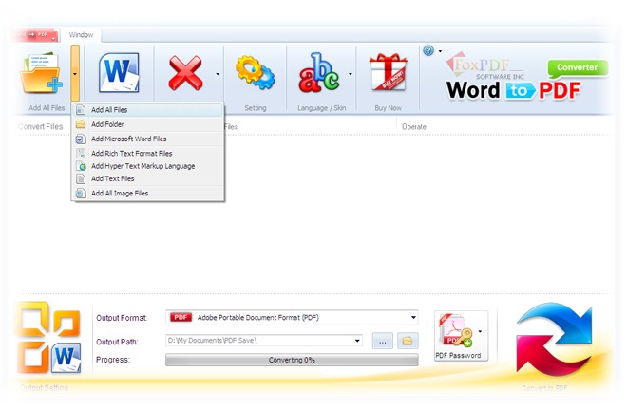The image size is (627, 409).
Task: Click the icon beside Add Text Files
Action: 81,178
